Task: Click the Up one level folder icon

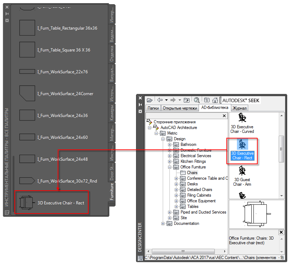Action: (x=187, y=100)
